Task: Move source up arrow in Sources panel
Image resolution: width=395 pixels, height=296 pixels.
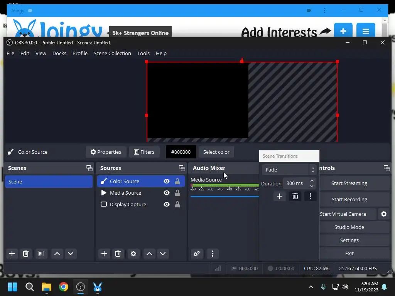Action: coord(149,254)
